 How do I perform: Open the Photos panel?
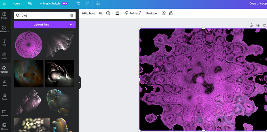4,126
